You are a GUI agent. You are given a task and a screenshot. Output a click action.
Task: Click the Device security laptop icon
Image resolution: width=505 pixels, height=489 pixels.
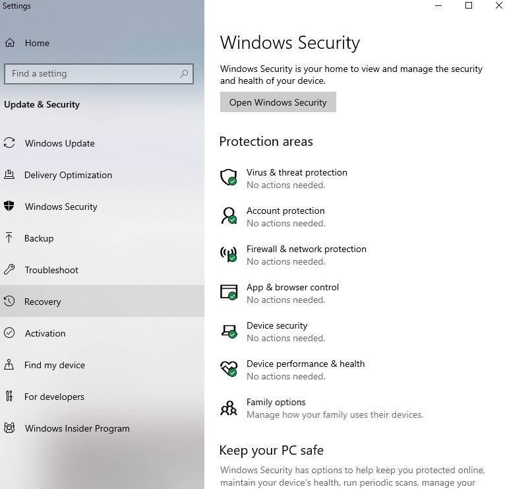pos(229,331)
